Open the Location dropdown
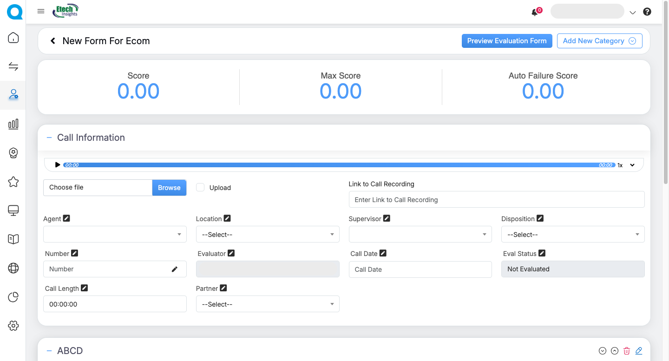Screen dimensions: 669x361 (x=268, y=235)
